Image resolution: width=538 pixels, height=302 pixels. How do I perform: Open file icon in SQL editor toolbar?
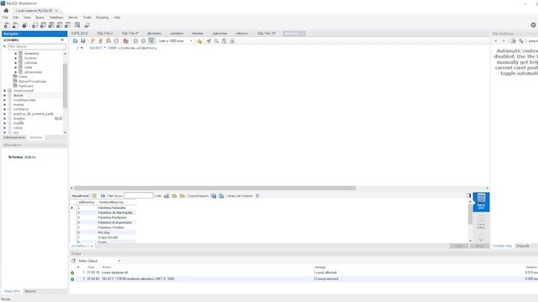coord(76,41)
